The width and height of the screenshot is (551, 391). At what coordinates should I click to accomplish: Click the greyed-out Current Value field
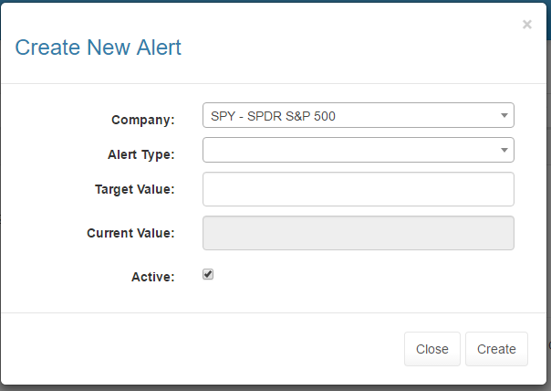(358, 233)
